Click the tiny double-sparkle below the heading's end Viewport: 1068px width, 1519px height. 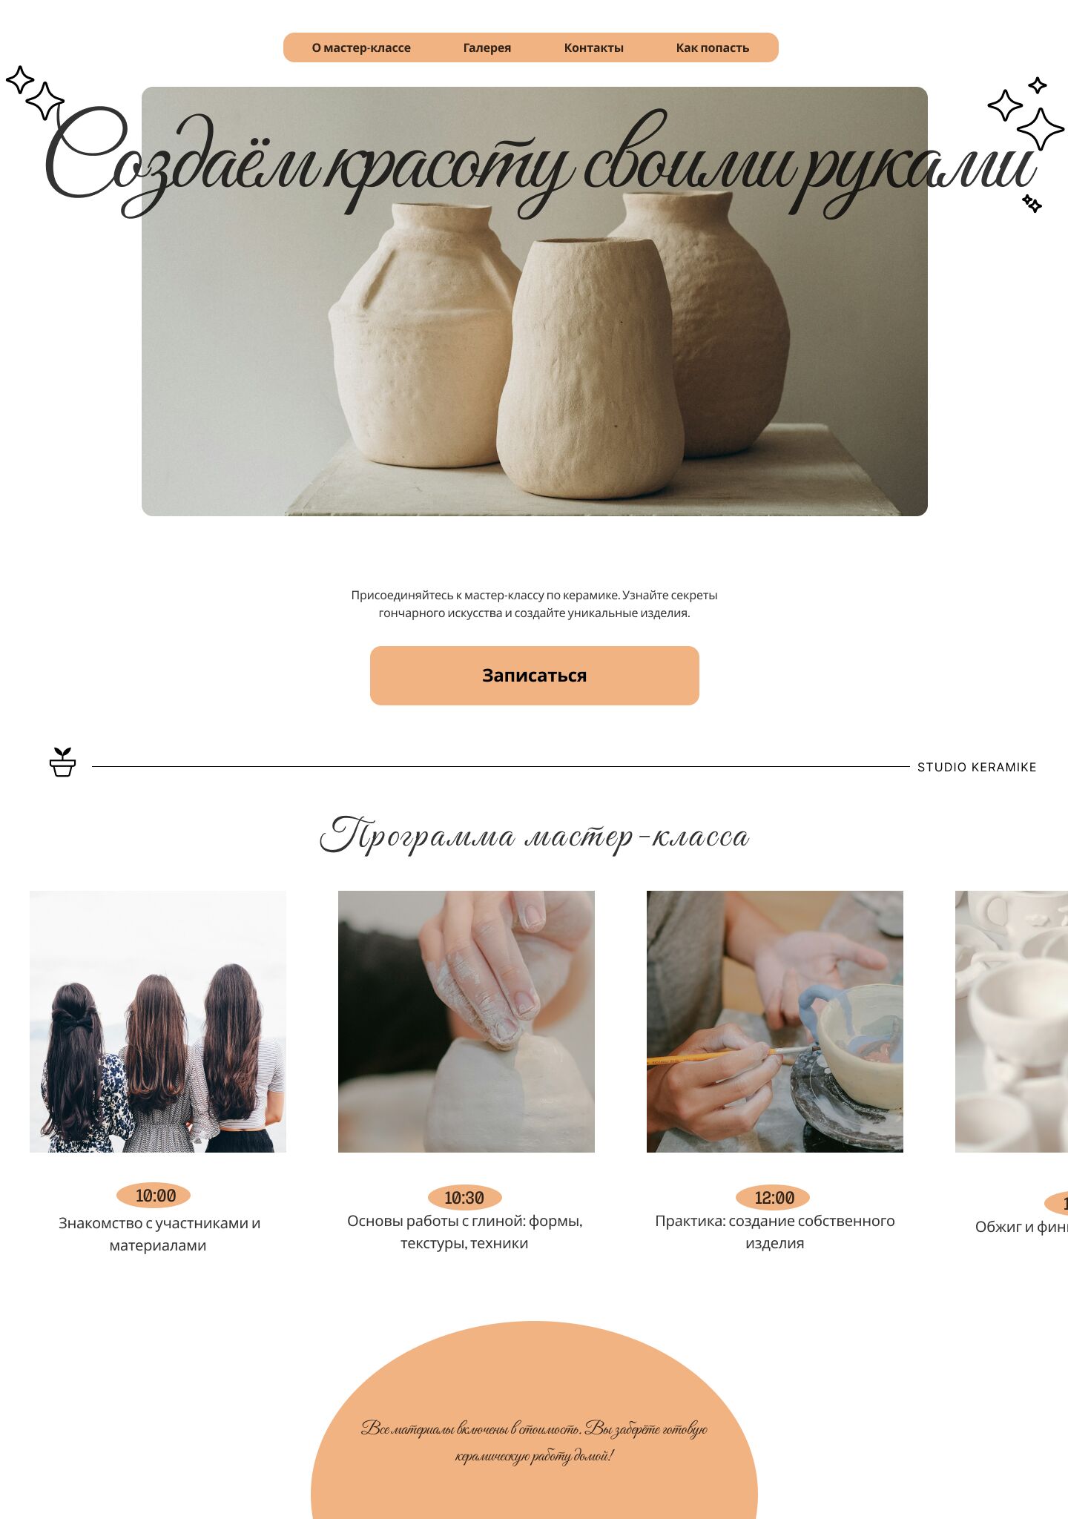(1032, 203)
